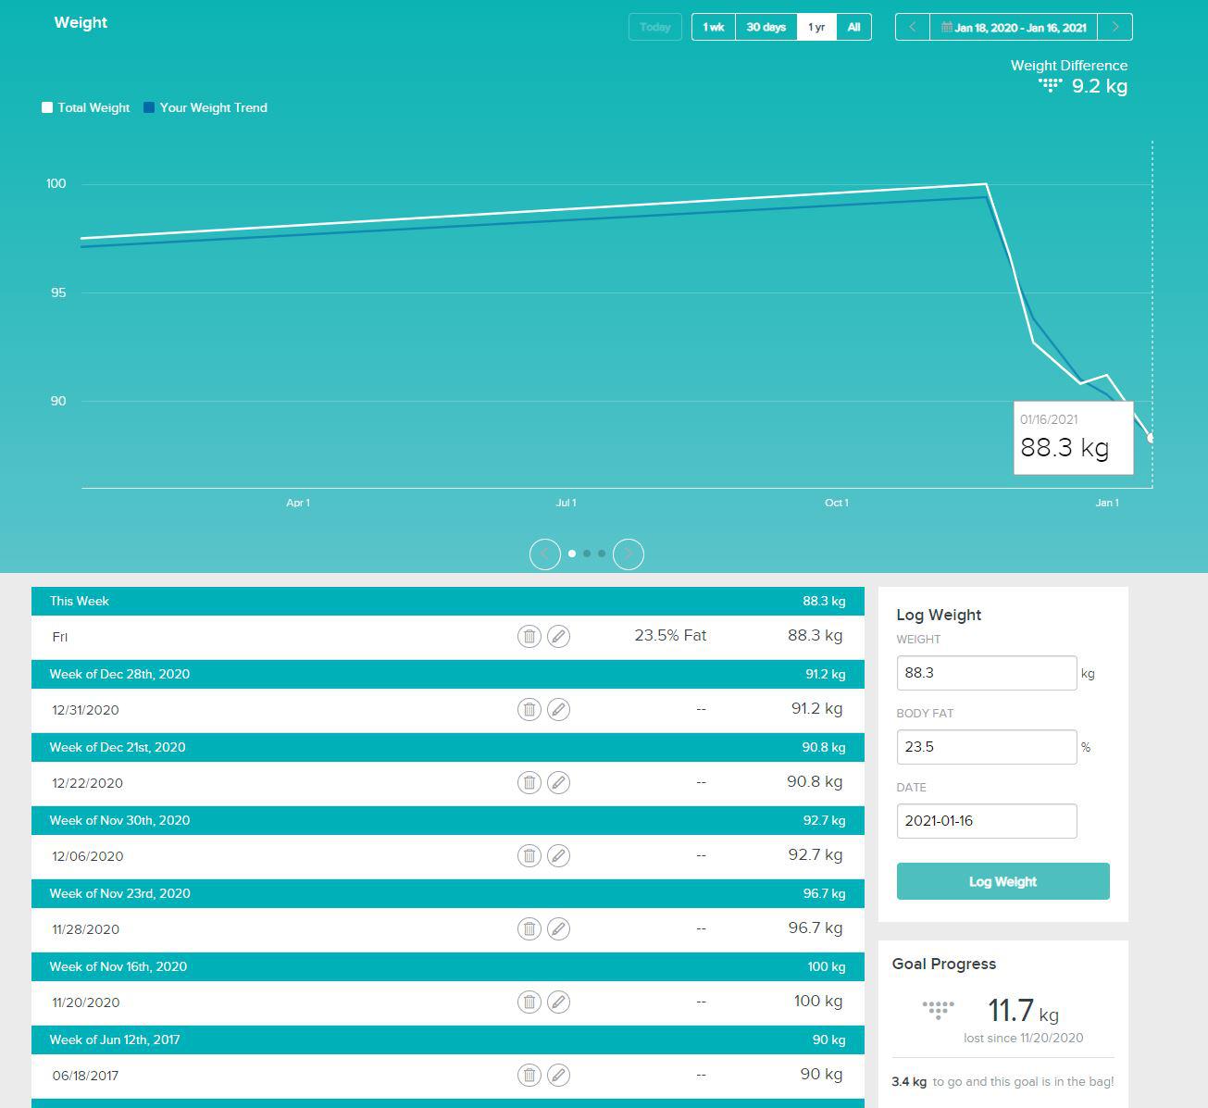Screen dimensions: 1208x1108
Task: Switch to the 1 wk view
Action: (x=712, y=27)
